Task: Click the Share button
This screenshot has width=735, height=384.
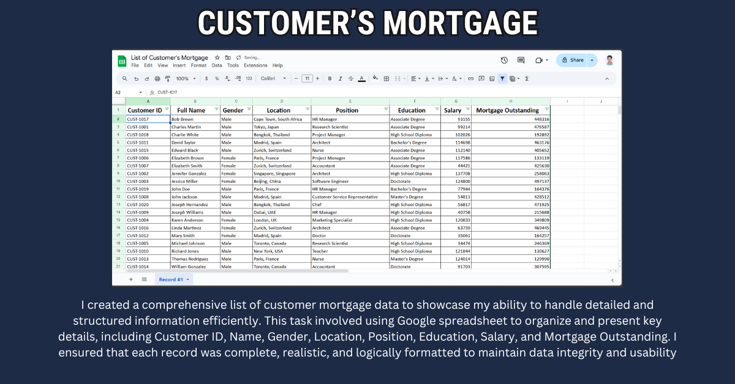Action: pos(572,60)
